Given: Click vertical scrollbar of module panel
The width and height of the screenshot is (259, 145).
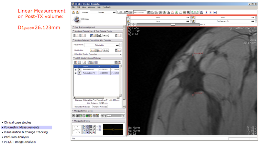Looking at the screenshot, I should click(x=124, y=67).
